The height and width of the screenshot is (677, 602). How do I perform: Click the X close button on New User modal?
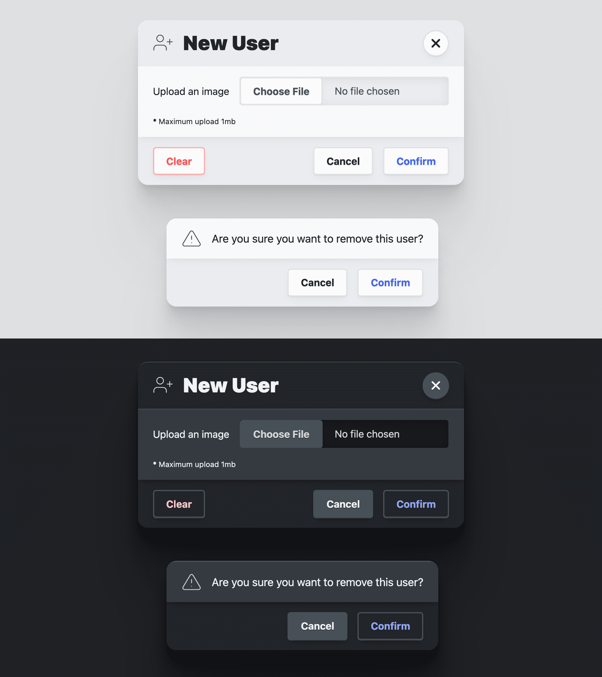click(x=436, y=43)
